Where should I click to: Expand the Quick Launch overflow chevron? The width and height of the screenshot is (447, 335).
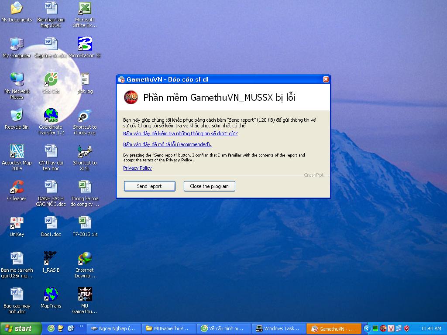81,326
